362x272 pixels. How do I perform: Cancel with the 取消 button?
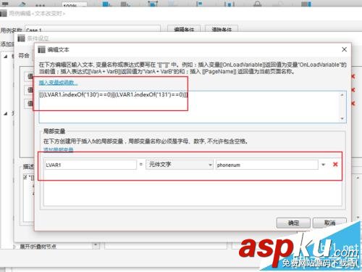(329, 223)
